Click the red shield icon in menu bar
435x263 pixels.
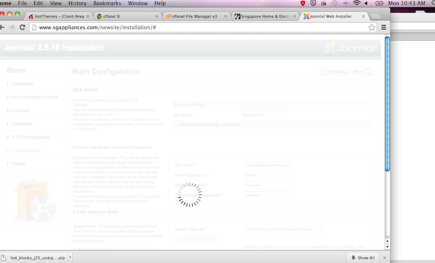303,3
